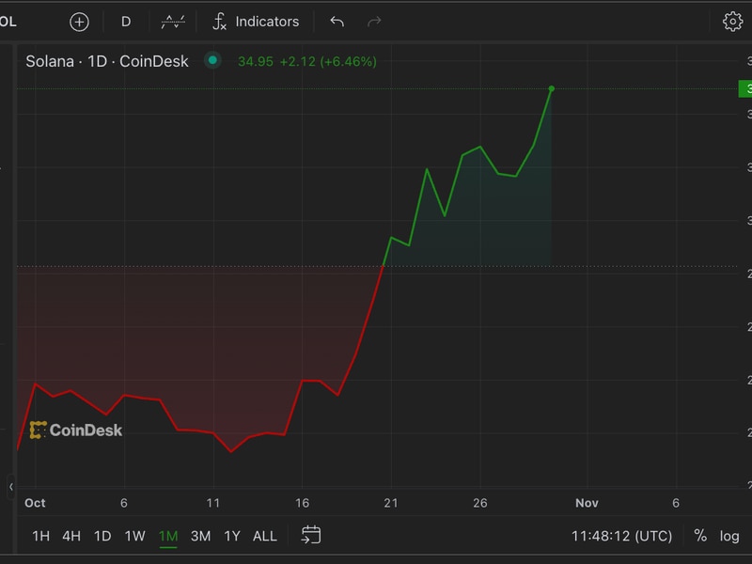
Task: Select the 1W time range
Action: [x=134, y=536]
